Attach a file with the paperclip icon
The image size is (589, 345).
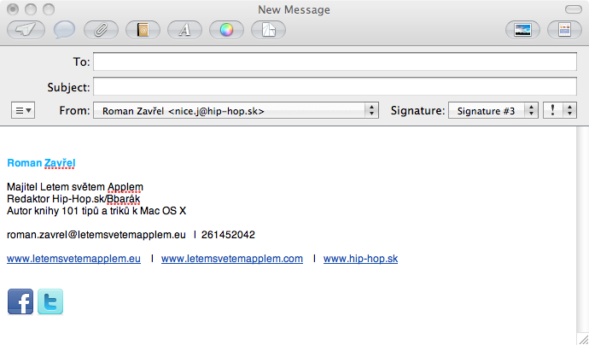coord(102,30)
